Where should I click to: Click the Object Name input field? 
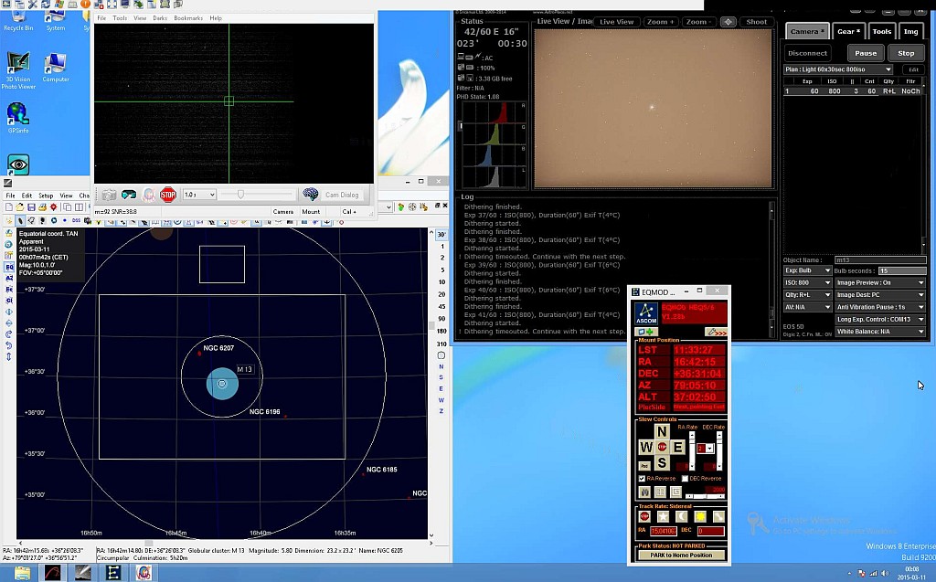pos(879,259)
